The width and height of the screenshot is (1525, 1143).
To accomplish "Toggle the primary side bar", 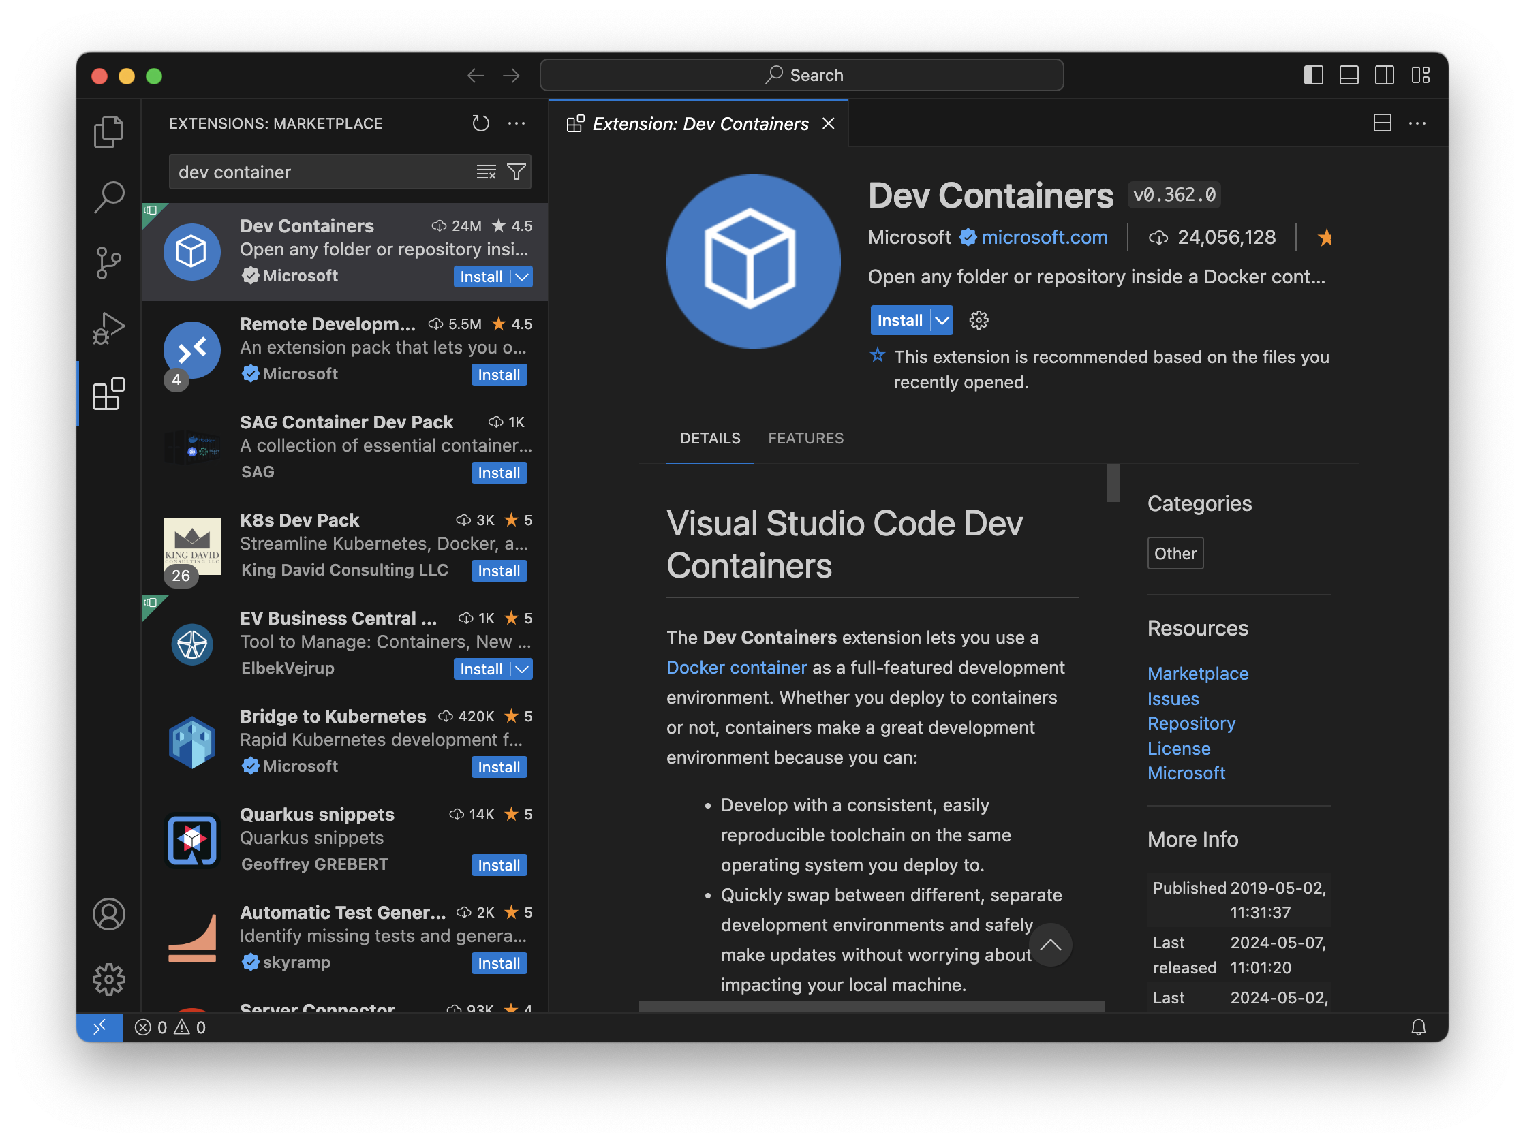I will pyautogui.click(x=1314, y=75).
